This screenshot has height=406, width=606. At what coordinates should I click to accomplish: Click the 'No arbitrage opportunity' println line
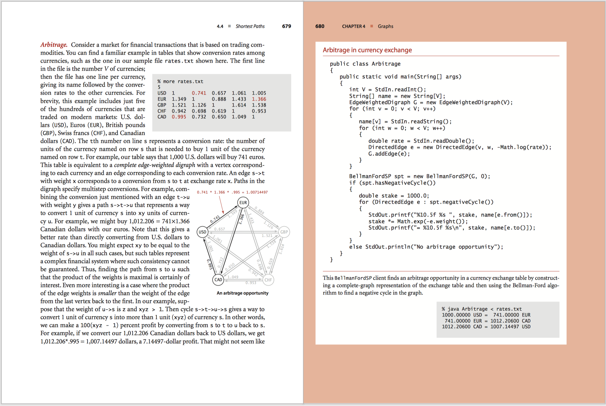426,247
